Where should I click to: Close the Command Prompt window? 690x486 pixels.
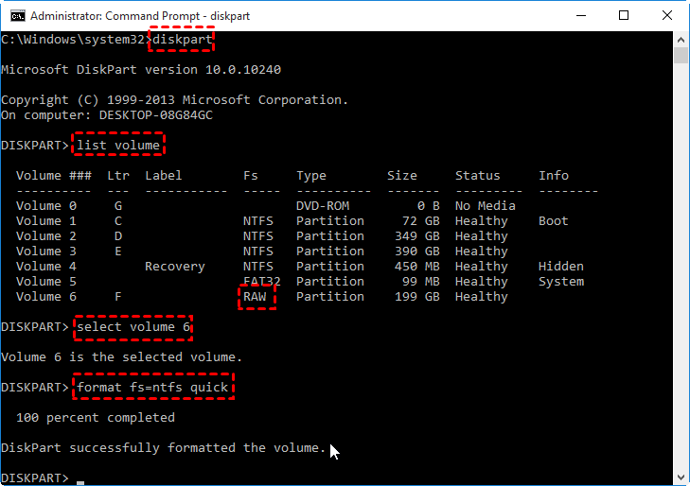(667, 15)
